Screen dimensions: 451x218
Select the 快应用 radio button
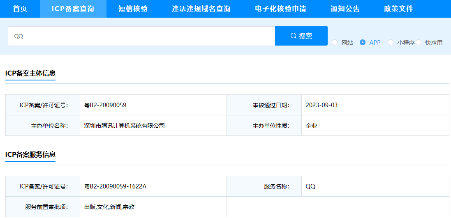[419, 43]
